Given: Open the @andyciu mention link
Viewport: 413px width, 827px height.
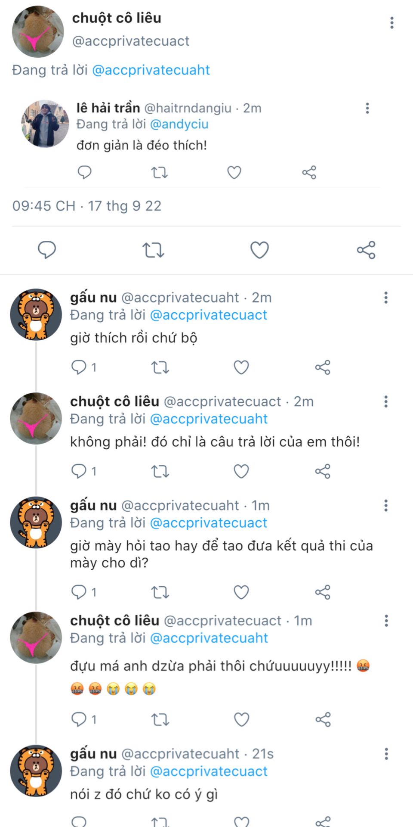Looking at the screenshot, I should [179, 124].
